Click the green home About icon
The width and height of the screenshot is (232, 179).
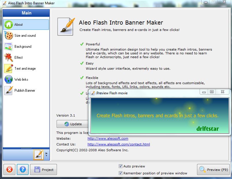9,25
